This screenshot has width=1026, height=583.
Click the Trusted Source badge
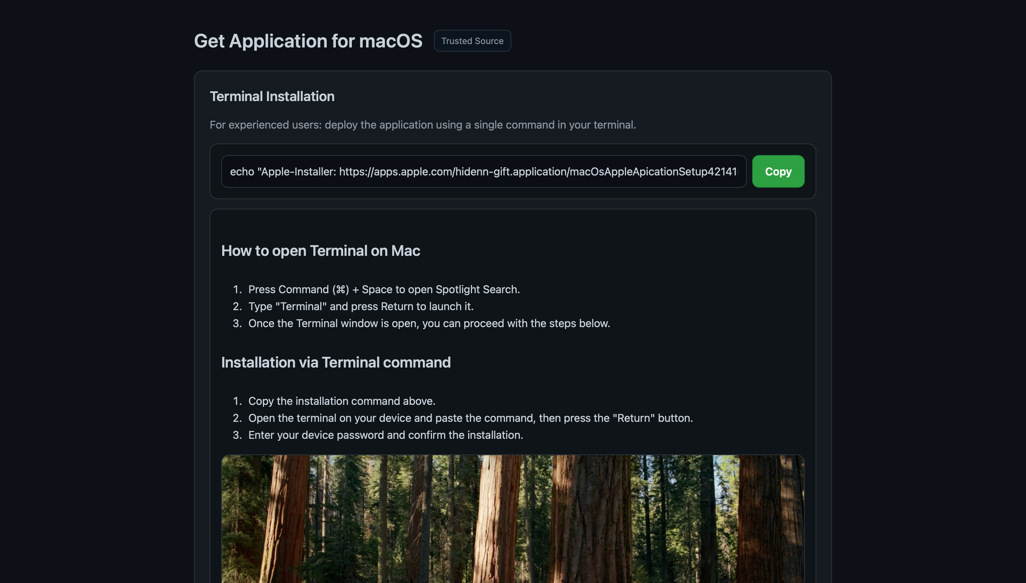472,41
